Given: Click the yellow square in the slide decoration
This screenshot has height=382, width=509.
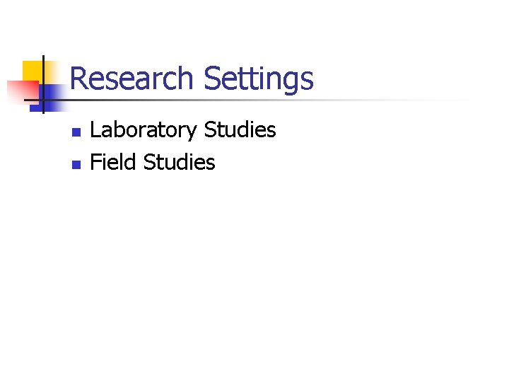Looking at the screenshot, I should (x=33, y=72).
